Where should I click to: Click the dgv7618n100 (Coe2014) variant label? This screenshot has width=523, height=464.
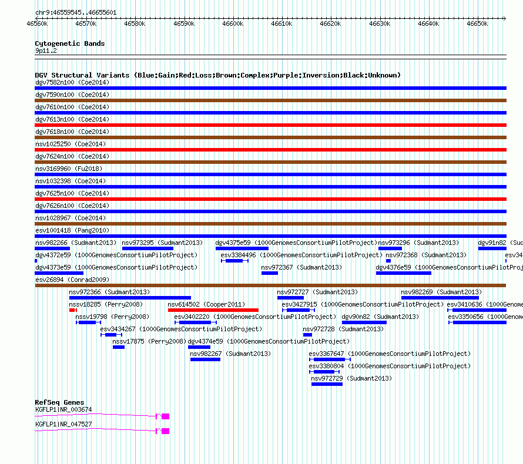coord(72,132)
